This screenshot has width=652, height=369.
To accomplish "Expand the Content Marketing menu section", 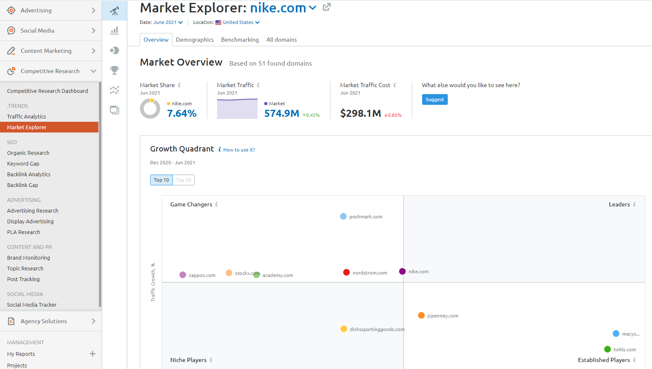I will click(x=93, y=51).
